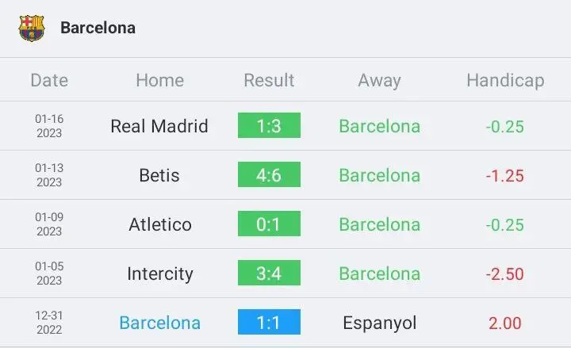Click the Betis team name
The width and height of the screenshot is (571, 348).
tap(159, 175)
